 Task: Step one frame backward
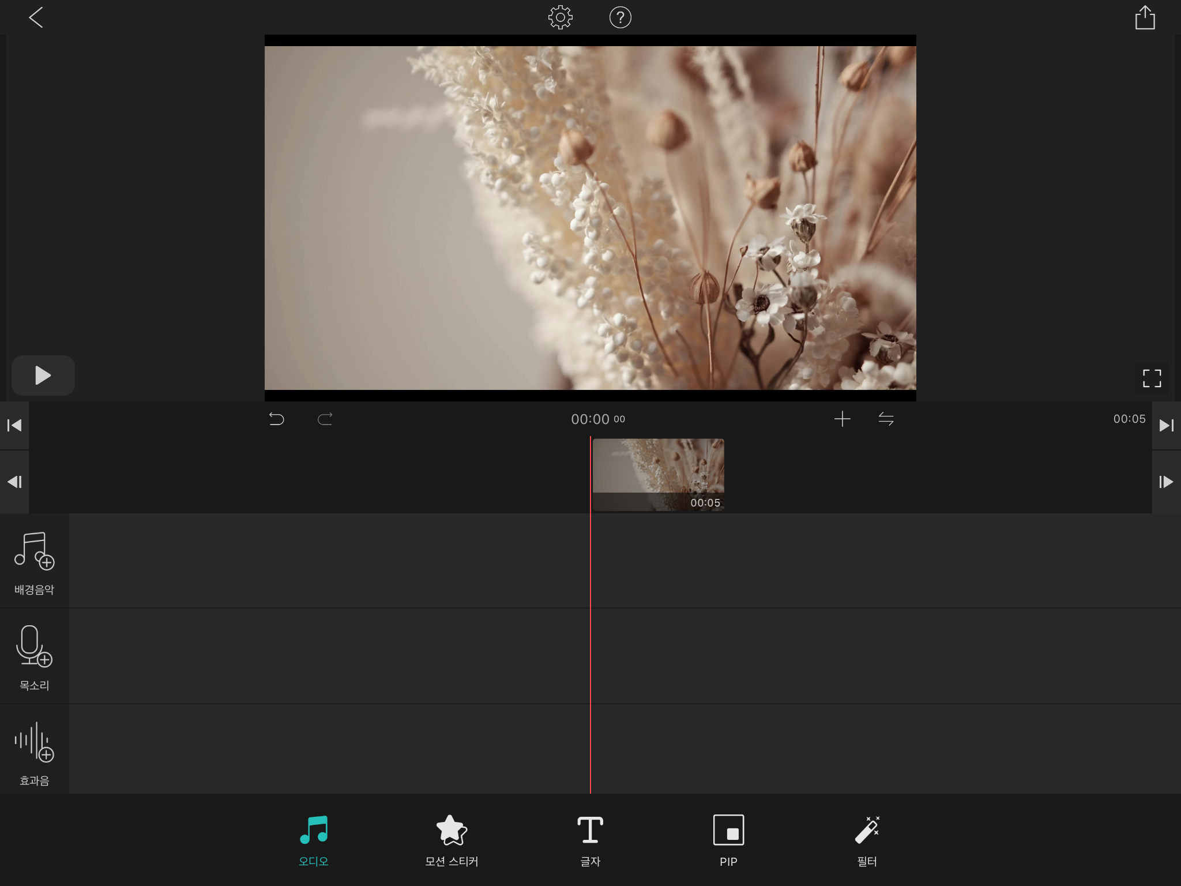coord(14,482)
